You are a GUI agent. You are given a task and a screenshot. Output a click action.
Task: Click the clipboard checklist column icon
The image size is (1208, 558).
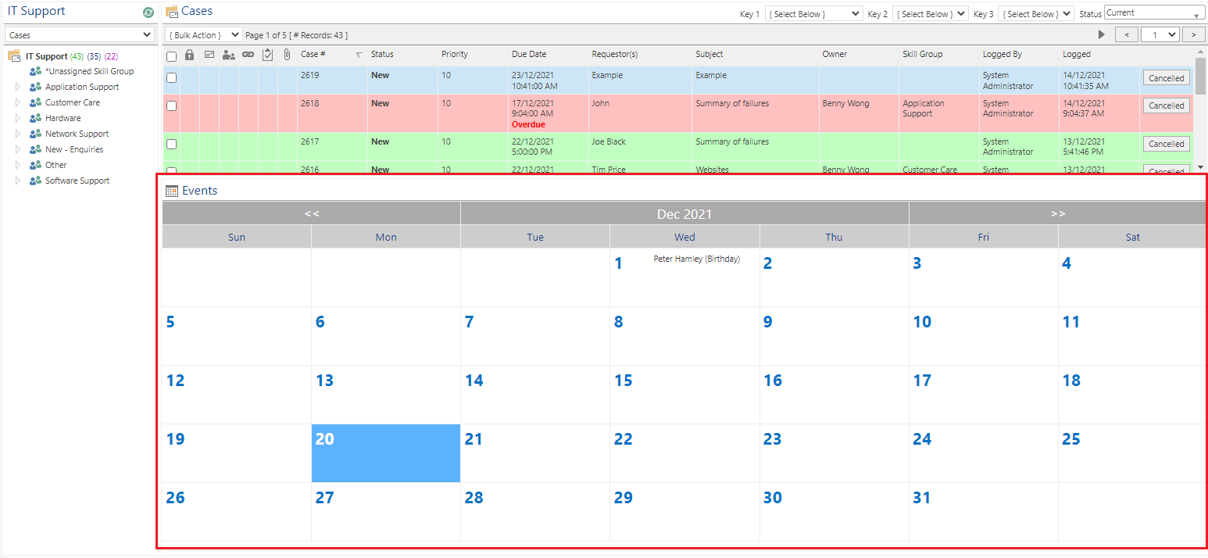tap(267, 55)
